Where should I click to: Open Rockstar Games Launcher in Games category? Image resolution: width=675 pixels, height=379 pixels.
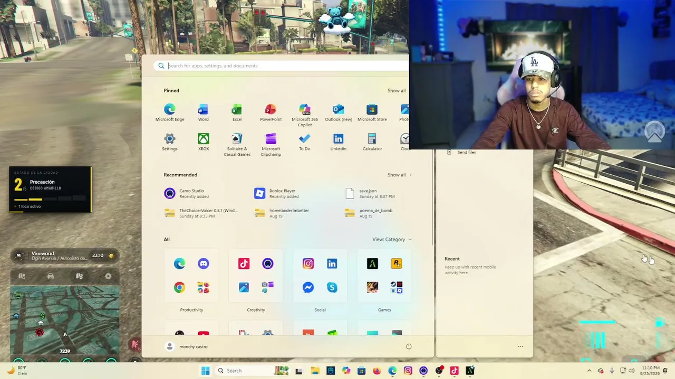tap(396, 264)
